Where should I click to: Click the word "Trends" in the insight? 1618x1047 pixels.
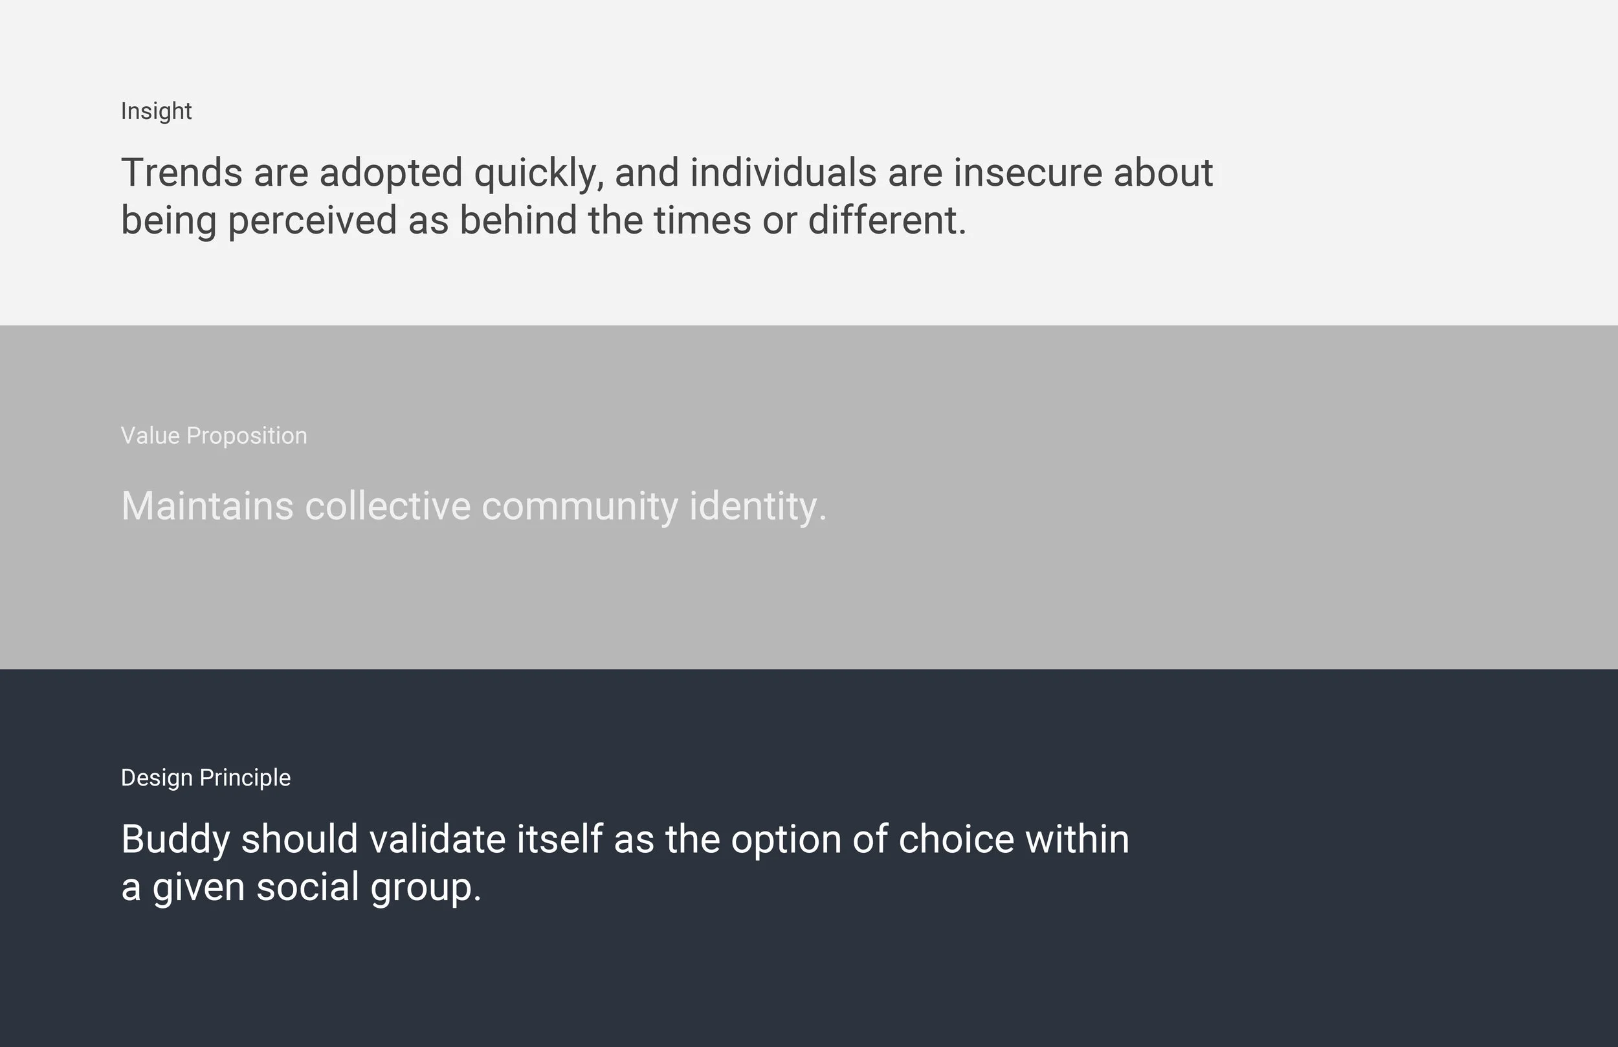click(x=181, y=172)
